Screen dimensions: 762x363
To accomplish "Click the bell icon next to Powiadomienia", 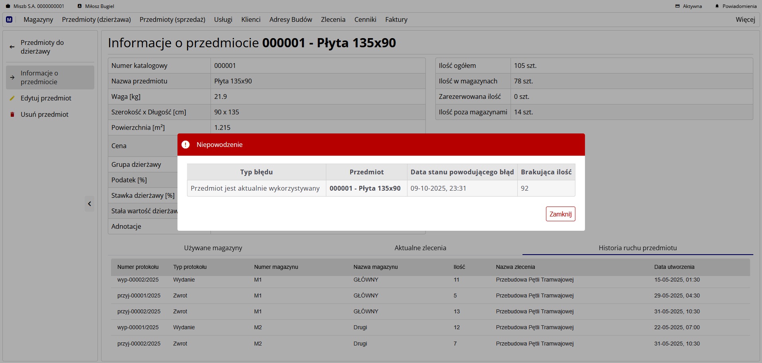I will [717, 6].
